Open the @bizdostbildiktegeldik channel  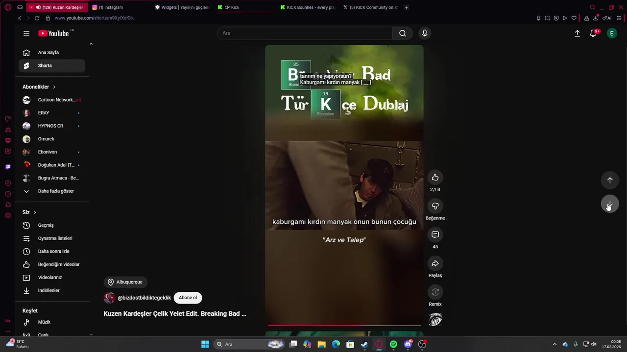[x=144, y=298]
